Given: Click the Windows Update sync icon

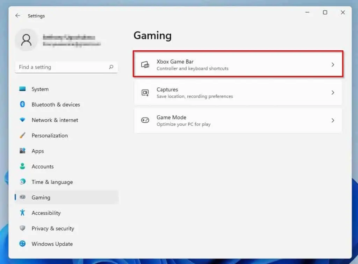Looking at the screenshot, I should point(23,244).
